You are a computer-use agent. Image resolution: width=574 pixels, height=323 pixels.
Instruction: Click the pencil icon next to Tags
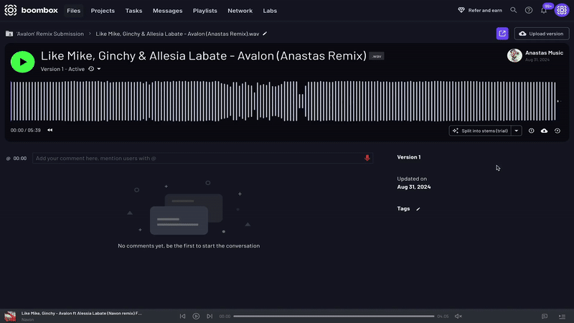click(418, 209)
